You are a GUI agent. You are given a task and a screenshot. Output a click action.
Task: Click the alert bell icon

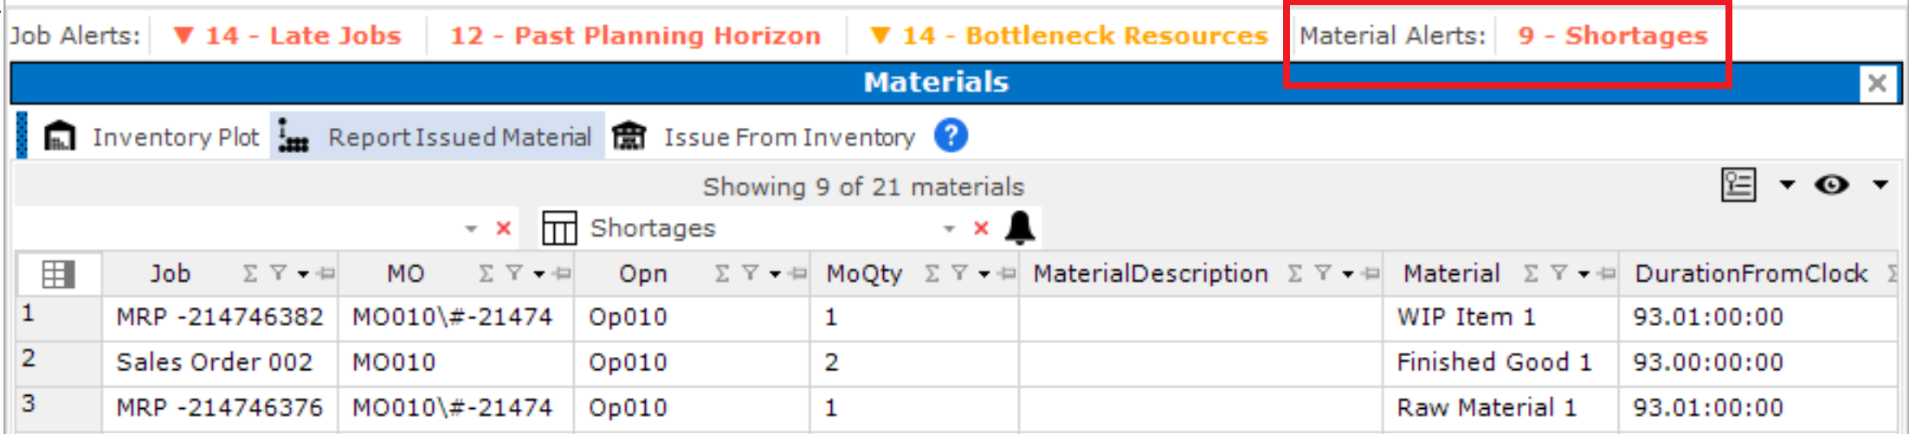[1020, 228]
